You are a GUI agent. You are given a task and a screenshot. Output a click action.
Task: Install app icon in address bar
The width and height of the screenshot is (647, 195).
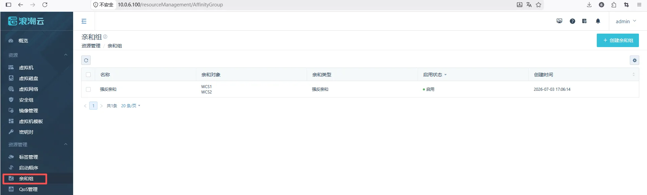520,5
